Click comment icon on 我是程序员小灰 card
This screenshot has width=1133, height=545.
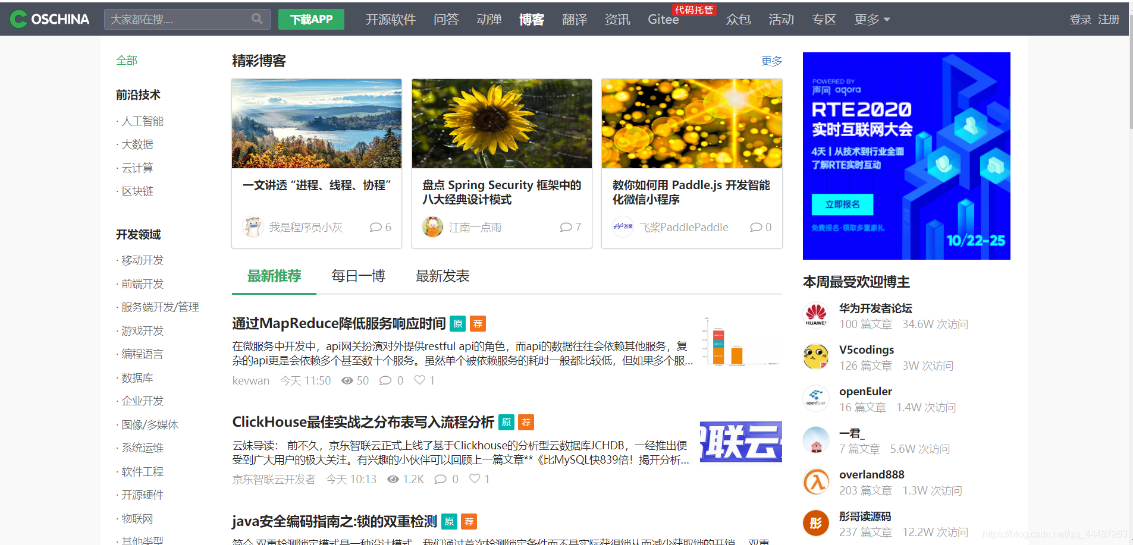pyautogui.click(x=375, y=227)
